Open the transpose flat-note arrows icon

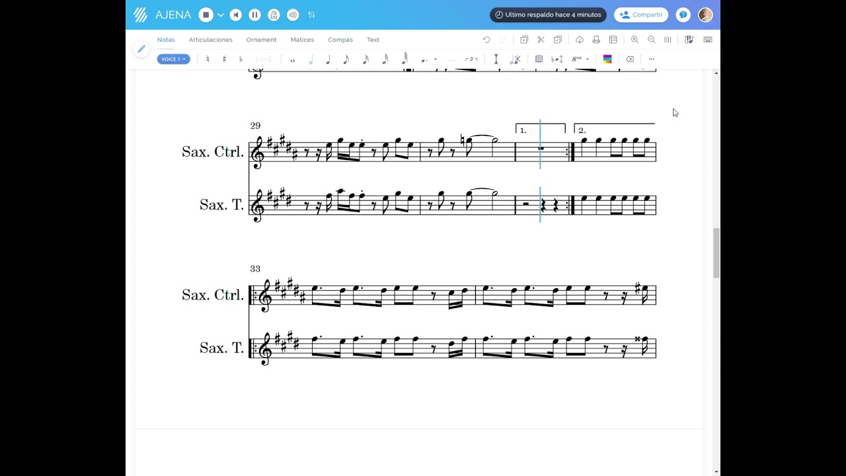[x=557, y=59]
